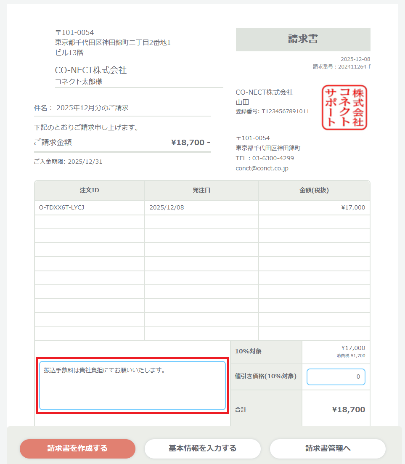Go to 請求書管理へ
The image size is (405, 464).
point(328,448)
